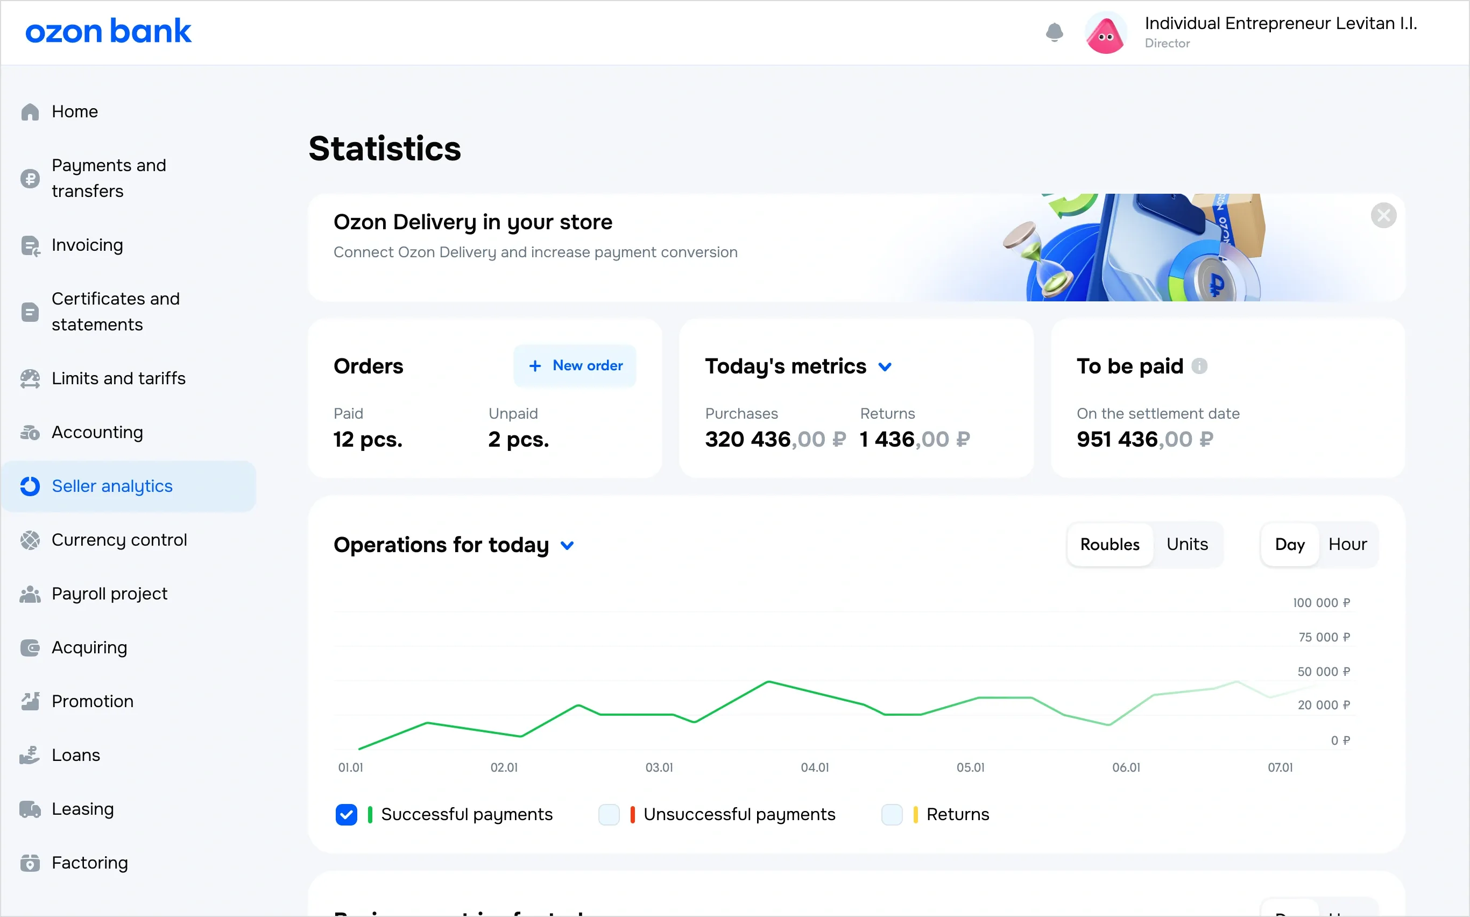Create a New order
The height and width of the screenshot is (917, 1470).
coord(575,366)
